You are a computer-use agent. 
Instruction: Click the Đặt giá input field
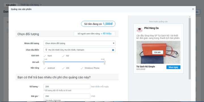(67, 96)
